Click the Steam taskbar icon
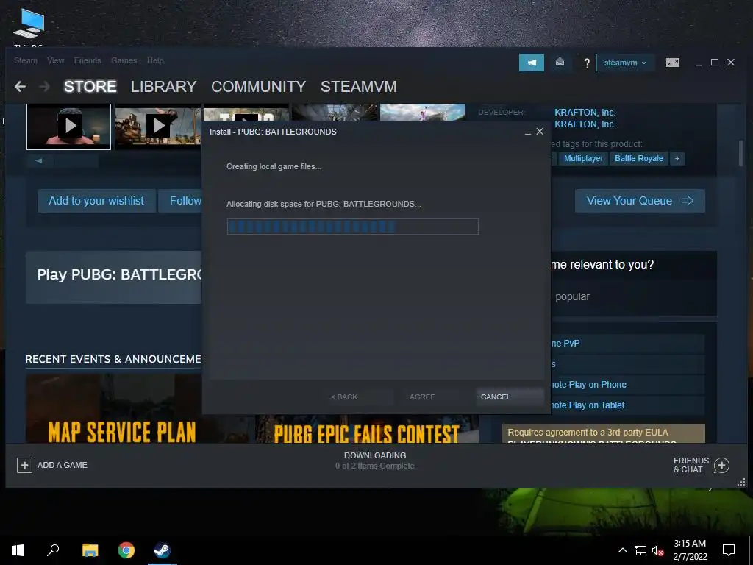The width and height of the screenshot is (753, 565). 162,550
